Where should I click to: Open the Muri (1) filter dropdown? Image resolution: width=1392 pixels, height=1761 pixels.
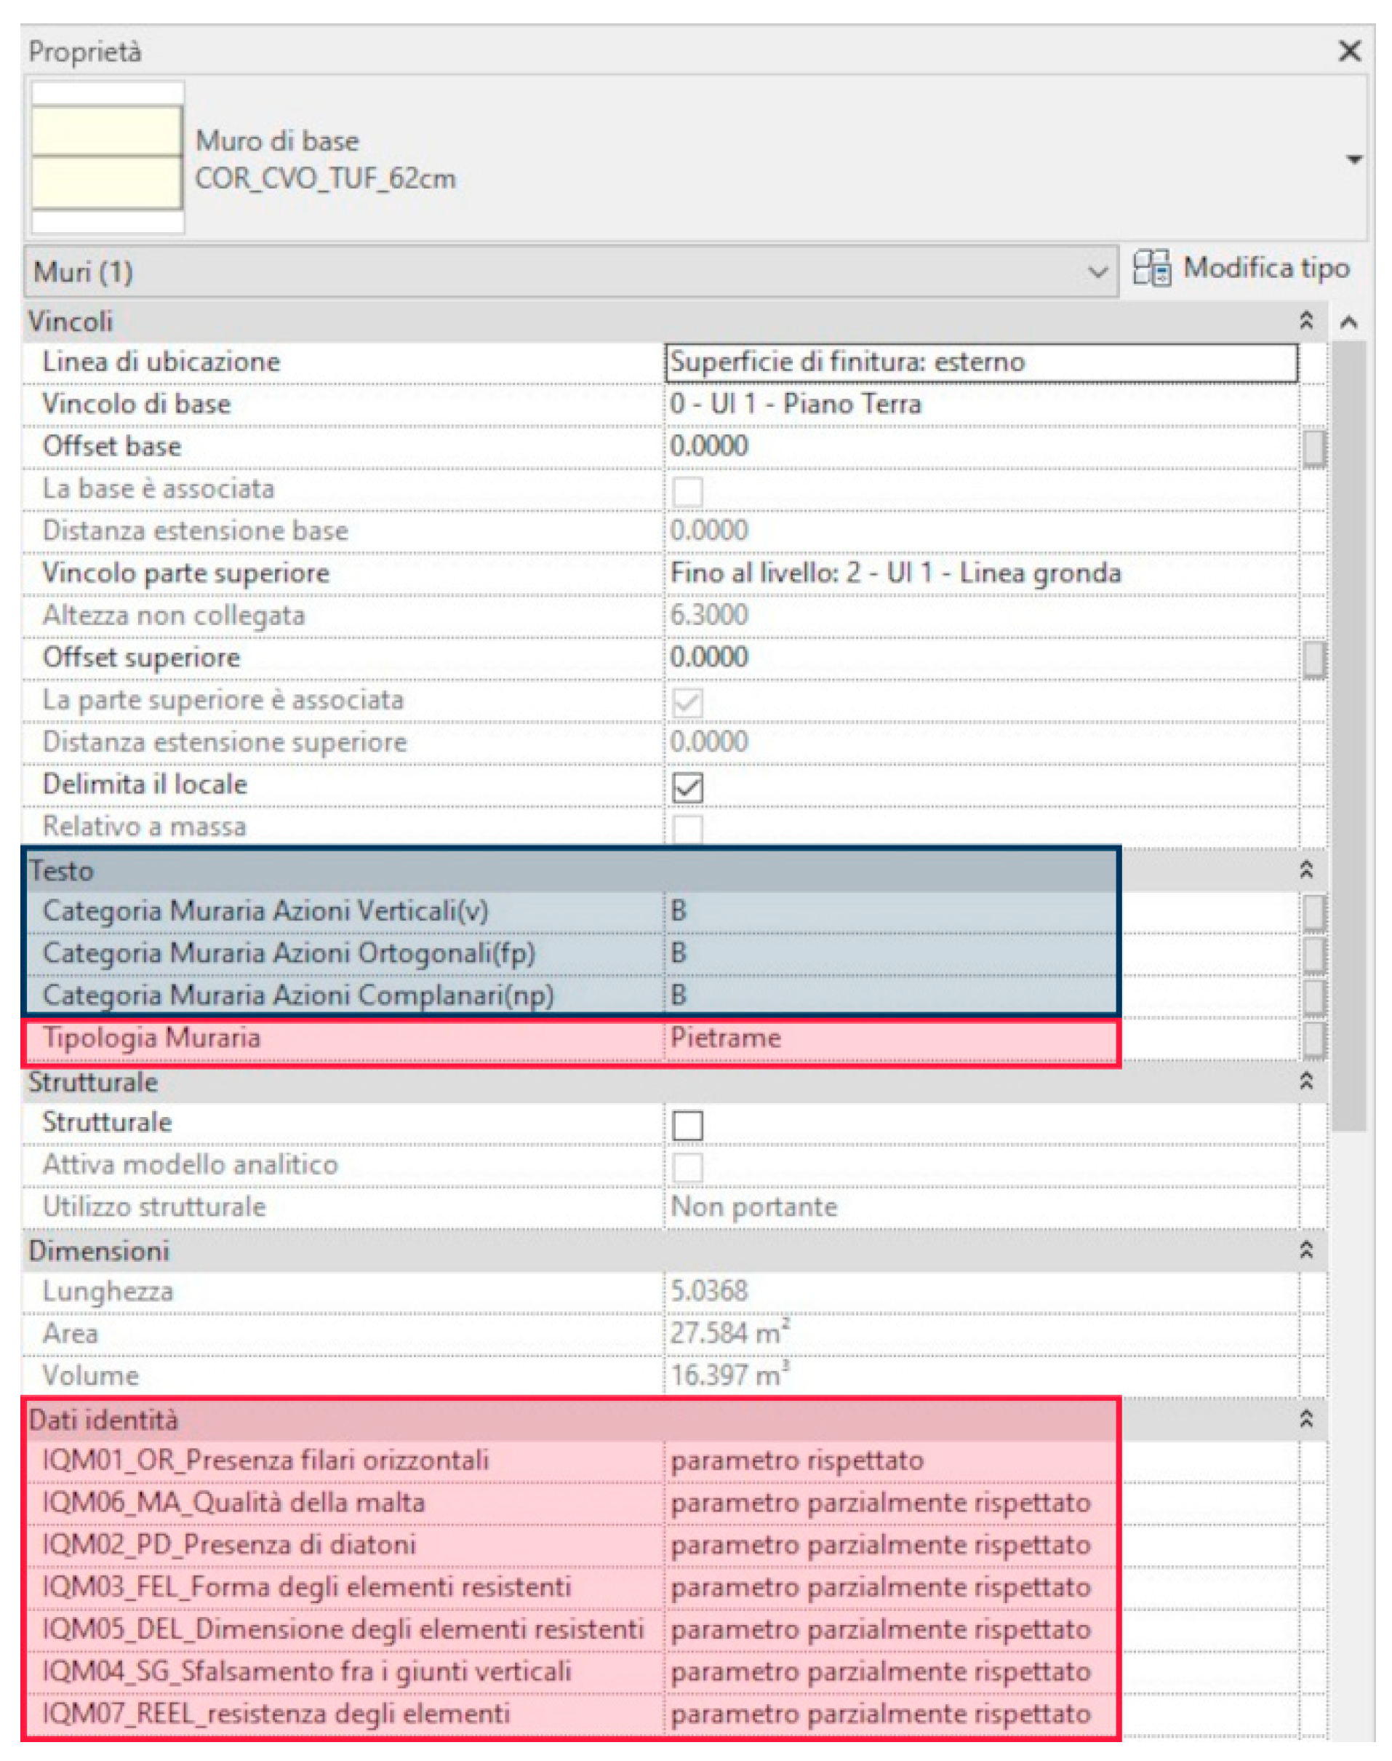[570, 271]
